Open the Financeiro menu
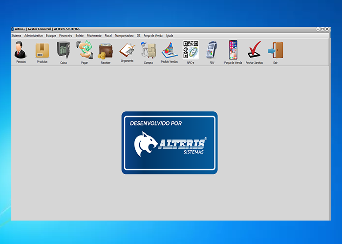This screenshot has height=244, width=342. [x=65, y=36]
